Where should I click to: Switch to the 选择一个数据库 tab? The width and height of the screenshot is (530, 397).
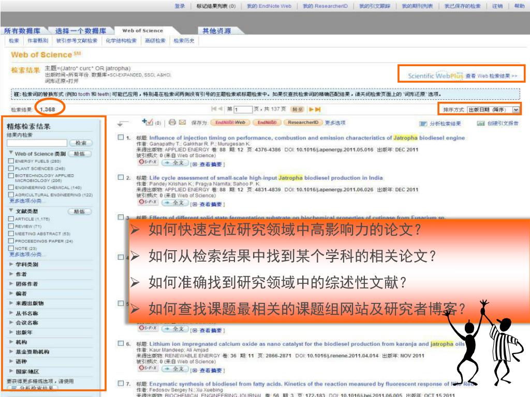click(x=81, y=30)
